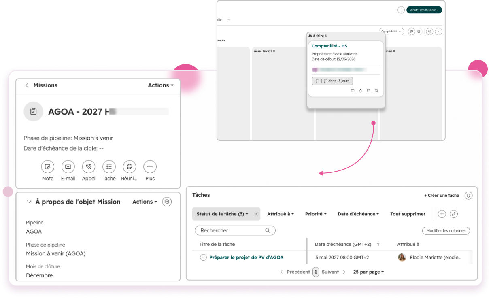
Task: Log a call with the Appel icon
Action: (89, 167)
